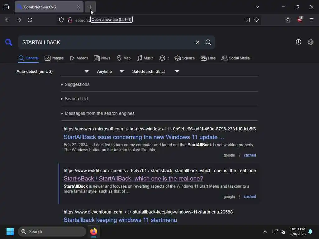Open the SearXNG about info page
This screenshot has height=239, width=319.
(x=298, y=42)
